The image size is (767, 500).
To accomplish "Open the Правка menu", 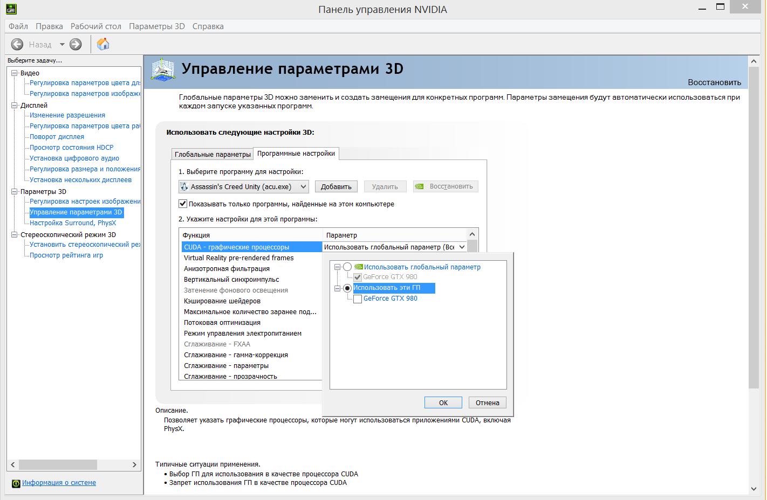I will (x=49, y=26).
